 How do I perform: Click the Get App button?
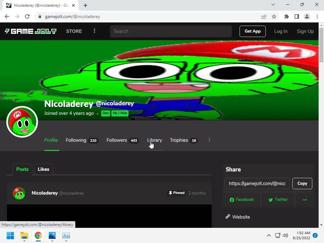(252, 31)
